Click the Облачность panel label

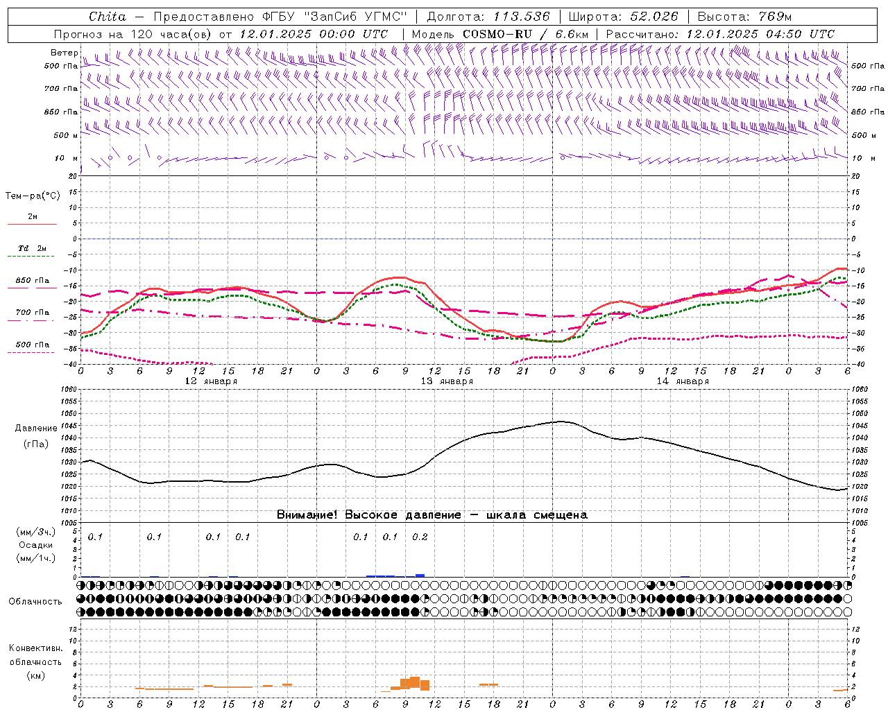(x=35, y=602)
